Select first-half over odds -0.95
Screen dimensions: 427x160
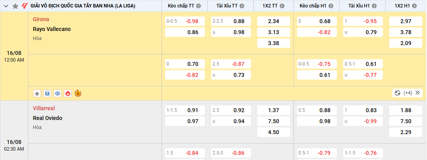[363, 21]
